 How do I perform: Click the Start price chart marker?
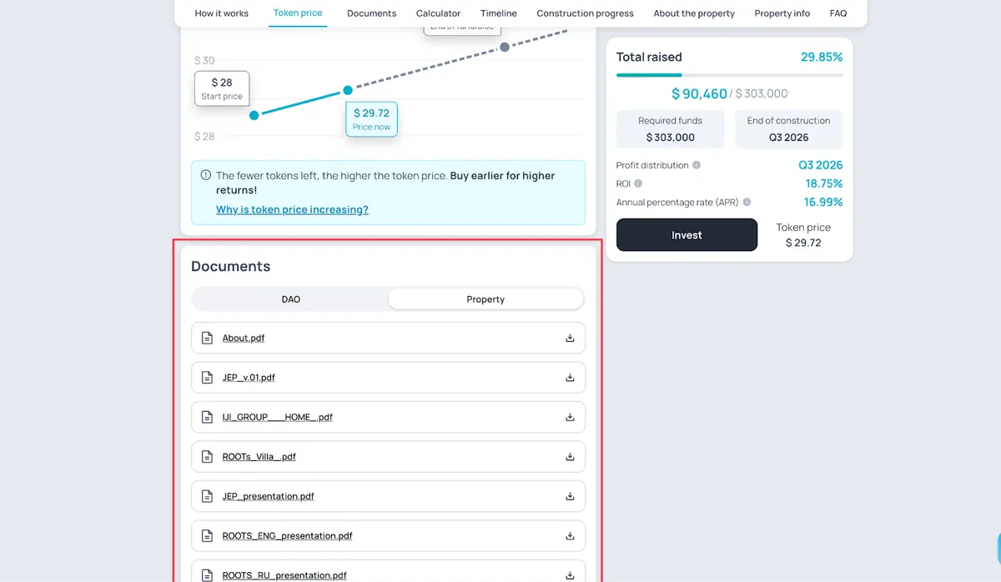pyautogui.click(x=254, y=115)
